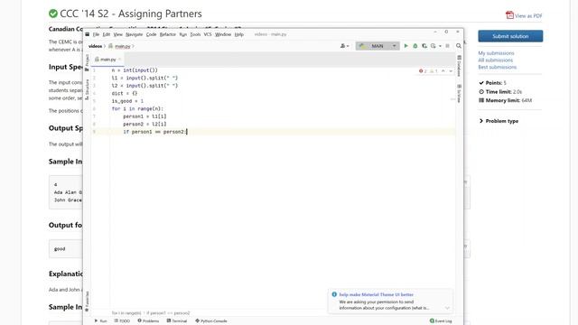Open the Database tool window on right edge
Screen dimensions: 578x325
459,66
